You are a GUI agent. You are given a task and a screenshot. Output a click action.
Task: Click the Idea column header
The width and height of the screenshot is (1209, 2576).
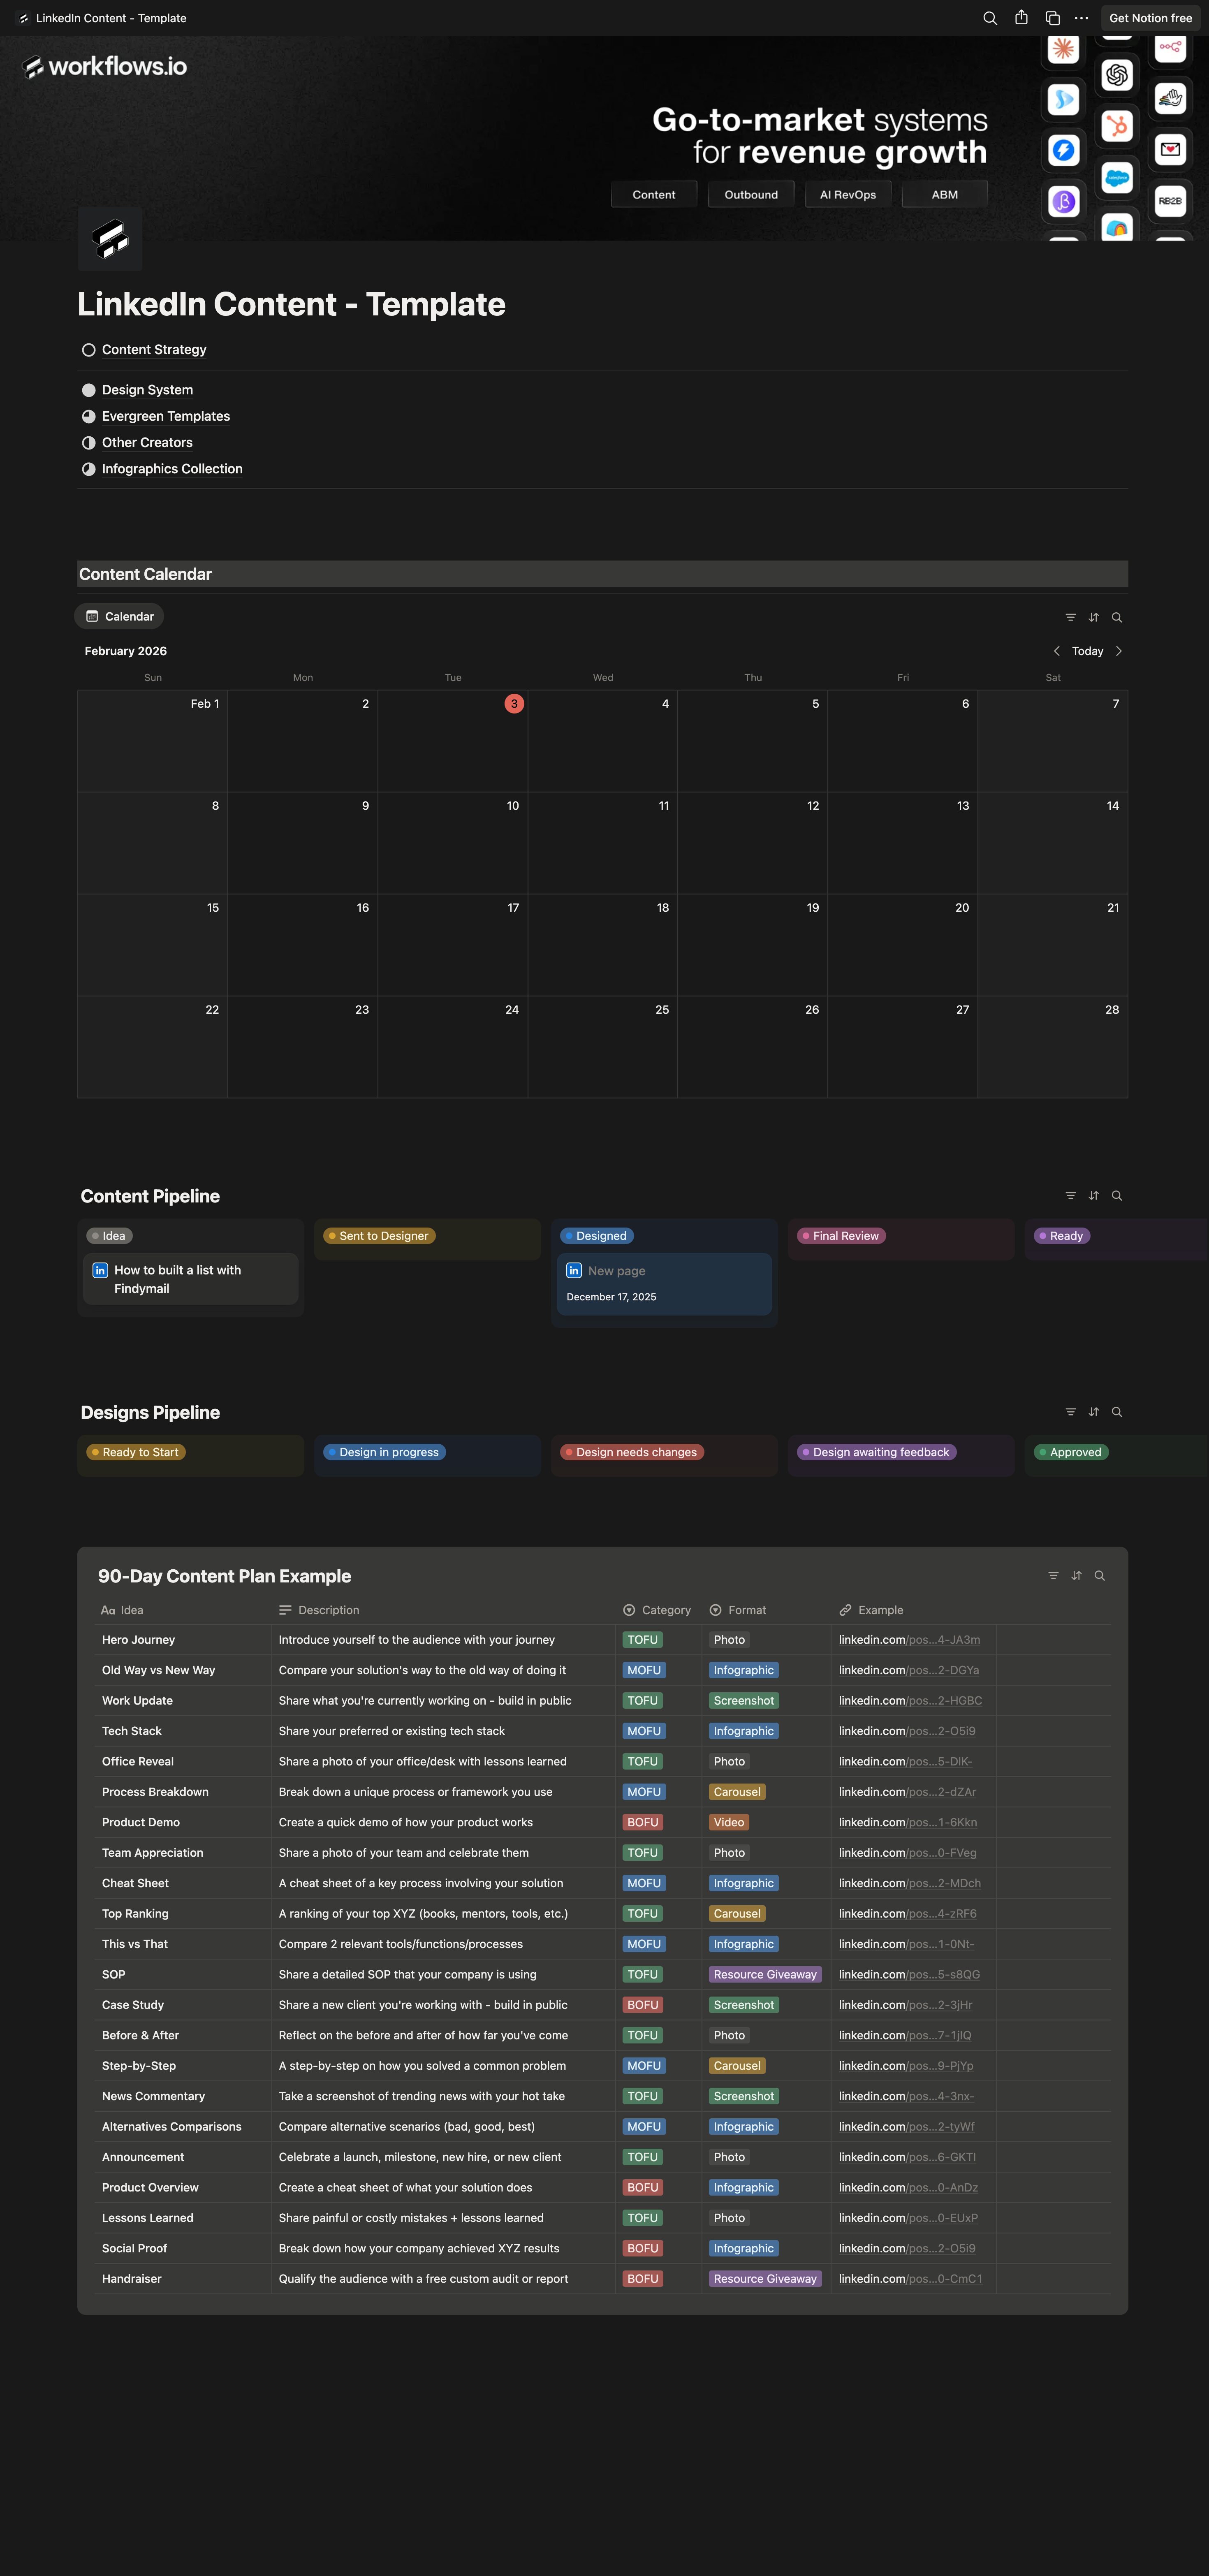click(183, 1610)
